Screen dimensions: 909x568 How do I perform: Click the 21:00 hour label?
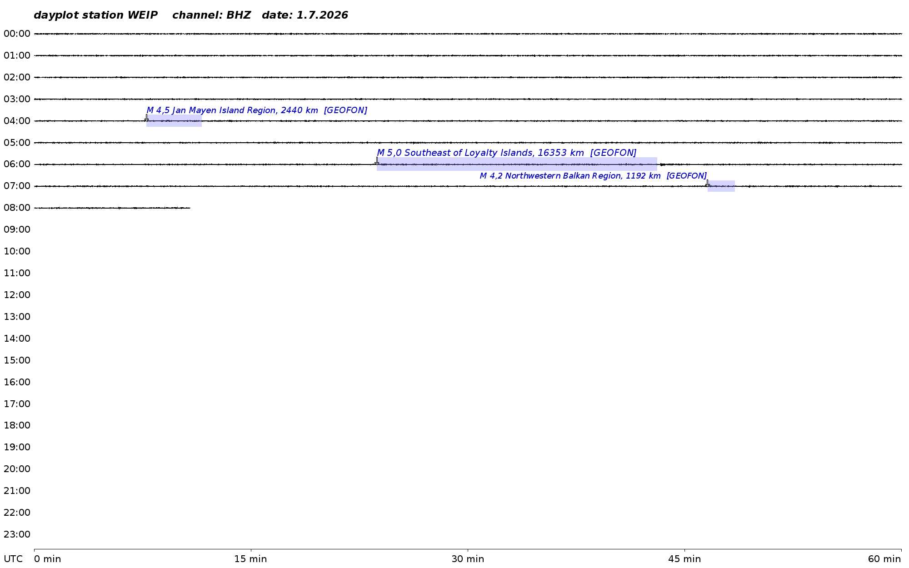(17, 491)
